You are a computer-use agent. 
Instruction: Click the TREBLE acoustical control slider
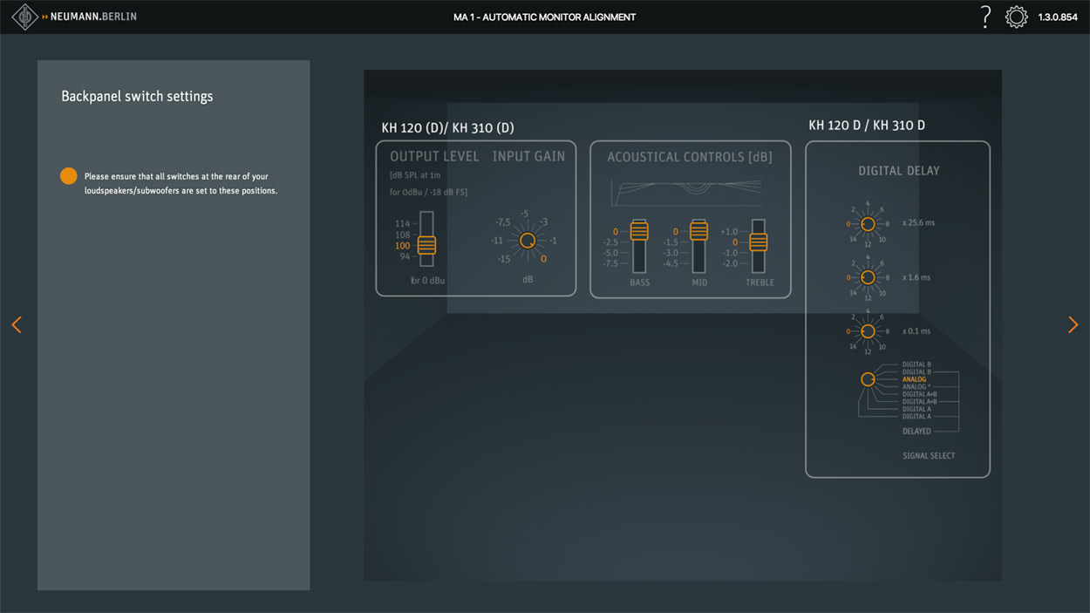[758, 242]
